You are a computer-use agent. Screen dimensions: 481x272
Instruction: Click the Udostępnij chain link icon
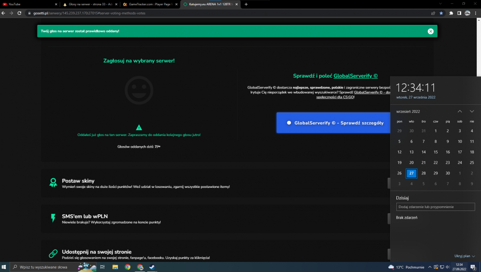[x=53, y=254]
